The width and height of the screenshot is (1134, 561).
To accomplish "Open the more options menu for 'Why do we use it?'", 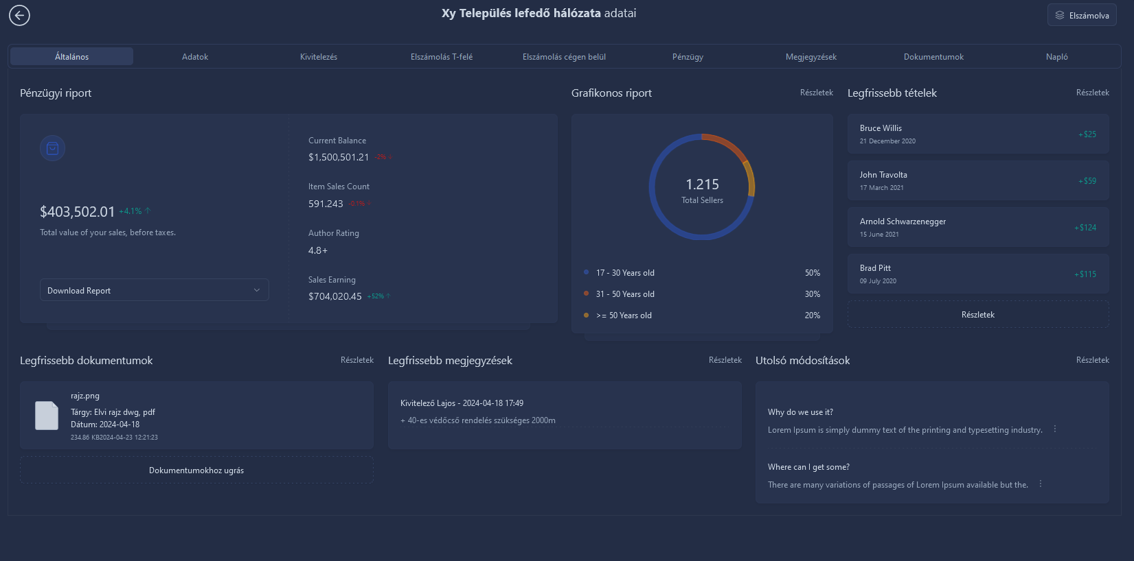I will (1055, 429).
